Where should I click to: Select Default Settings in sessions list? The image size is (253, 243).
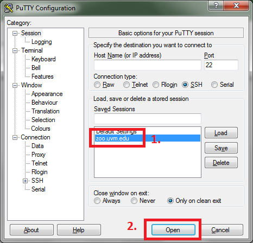[148, 131]
